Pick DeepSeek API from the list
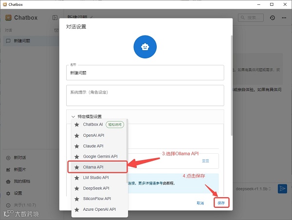Screen dimensions: 292x220 point(99,188)
